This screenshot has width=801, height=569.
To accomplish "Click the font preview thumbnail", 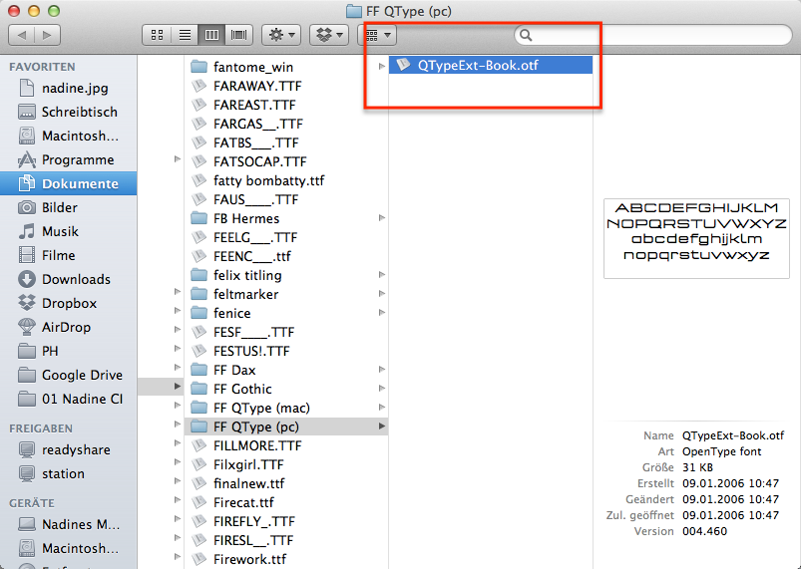I will coord(696,237).
